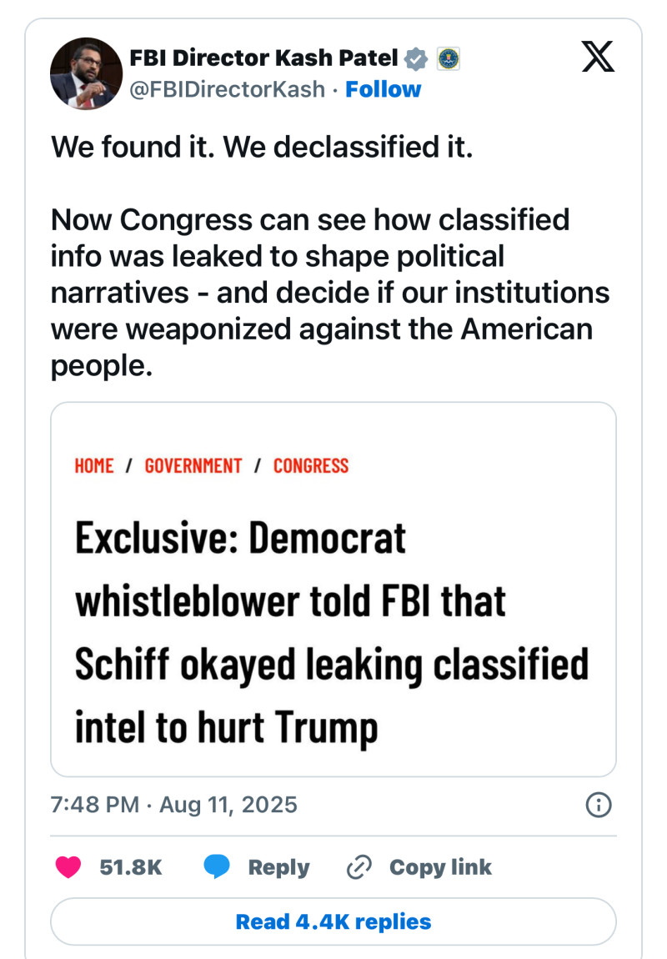This screenshot has width=667, height=959.
Task: Click Copy link text
Action: (440, 867)
